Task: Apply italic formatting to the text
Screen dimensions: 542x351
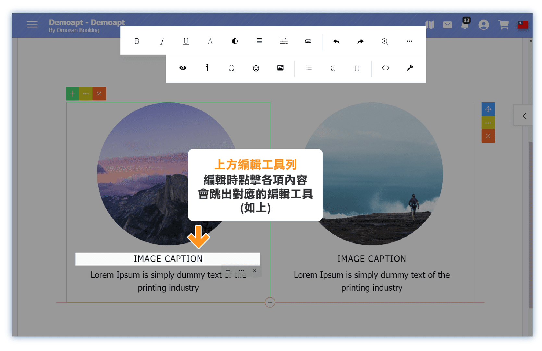Action: 162,41
